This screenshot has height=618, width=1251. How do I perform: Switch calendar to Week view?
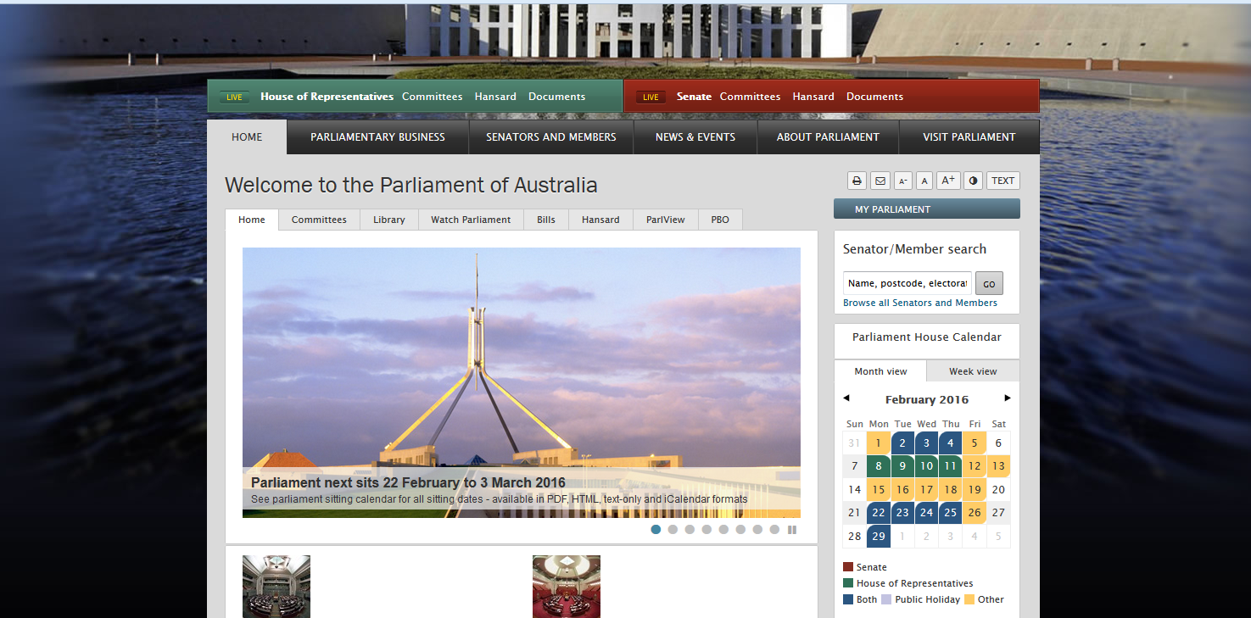coord(973,371)
